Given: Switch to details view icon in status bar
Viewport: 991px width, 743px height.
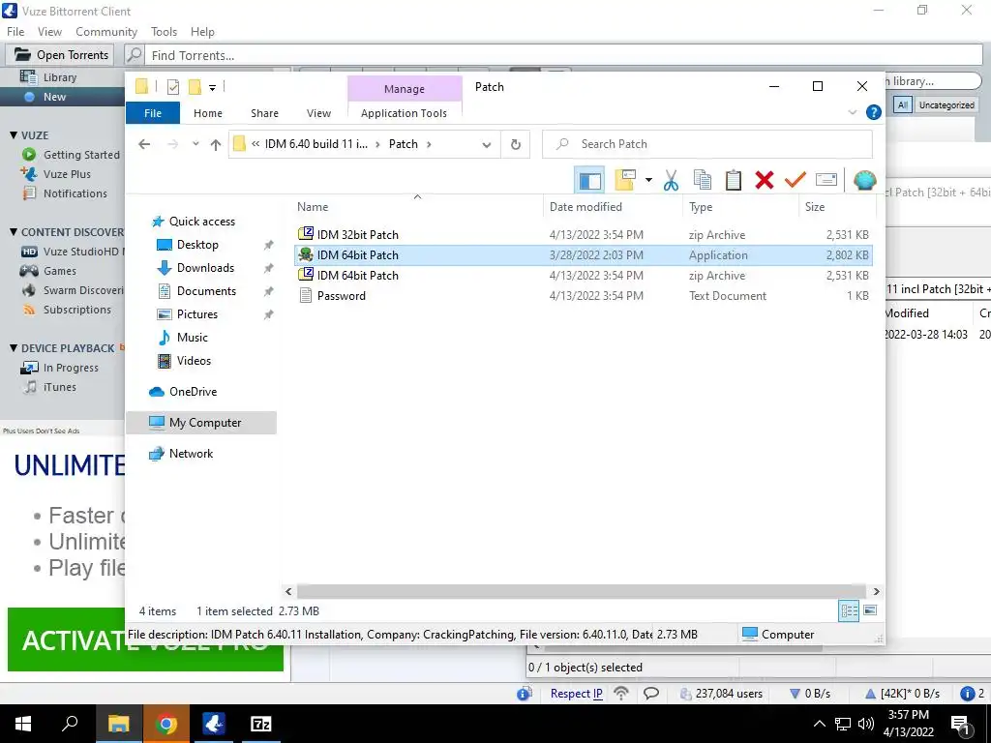Looking at the screenshot, I should pos(849,610).
